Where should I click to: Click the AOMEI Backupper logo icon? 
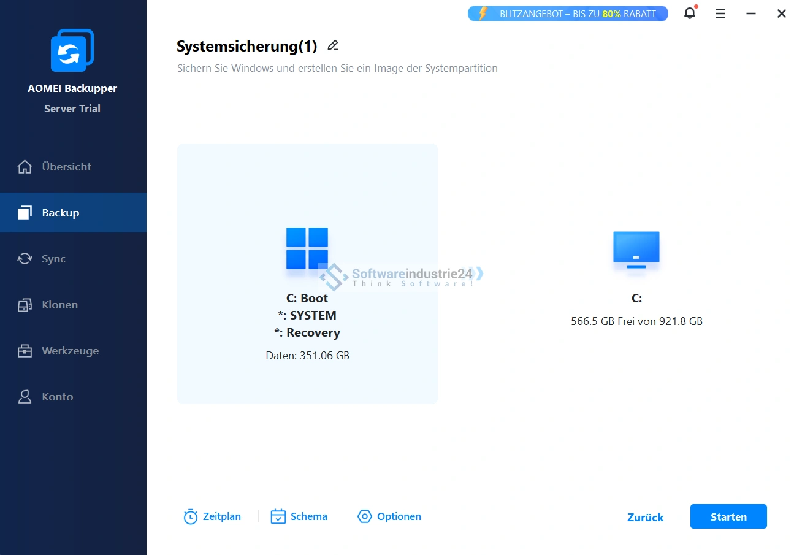pos(72,50)
